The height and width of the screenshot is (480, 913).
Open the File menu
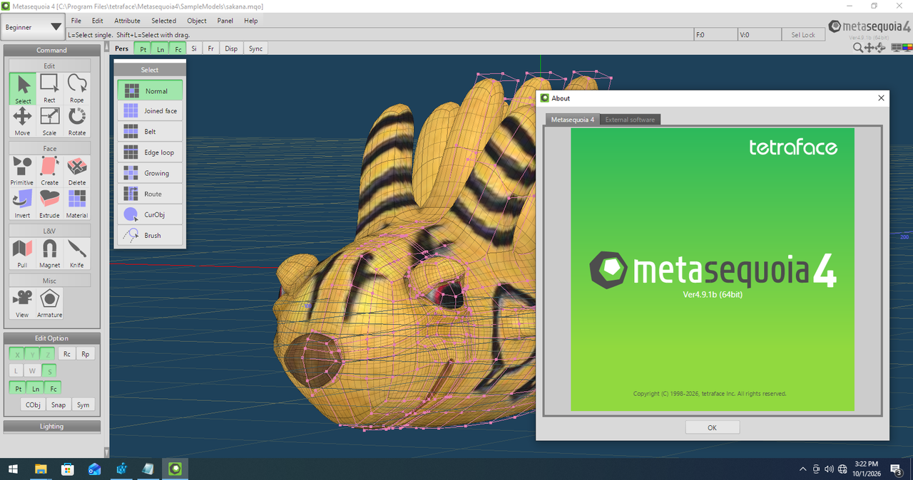pos(76,21)
